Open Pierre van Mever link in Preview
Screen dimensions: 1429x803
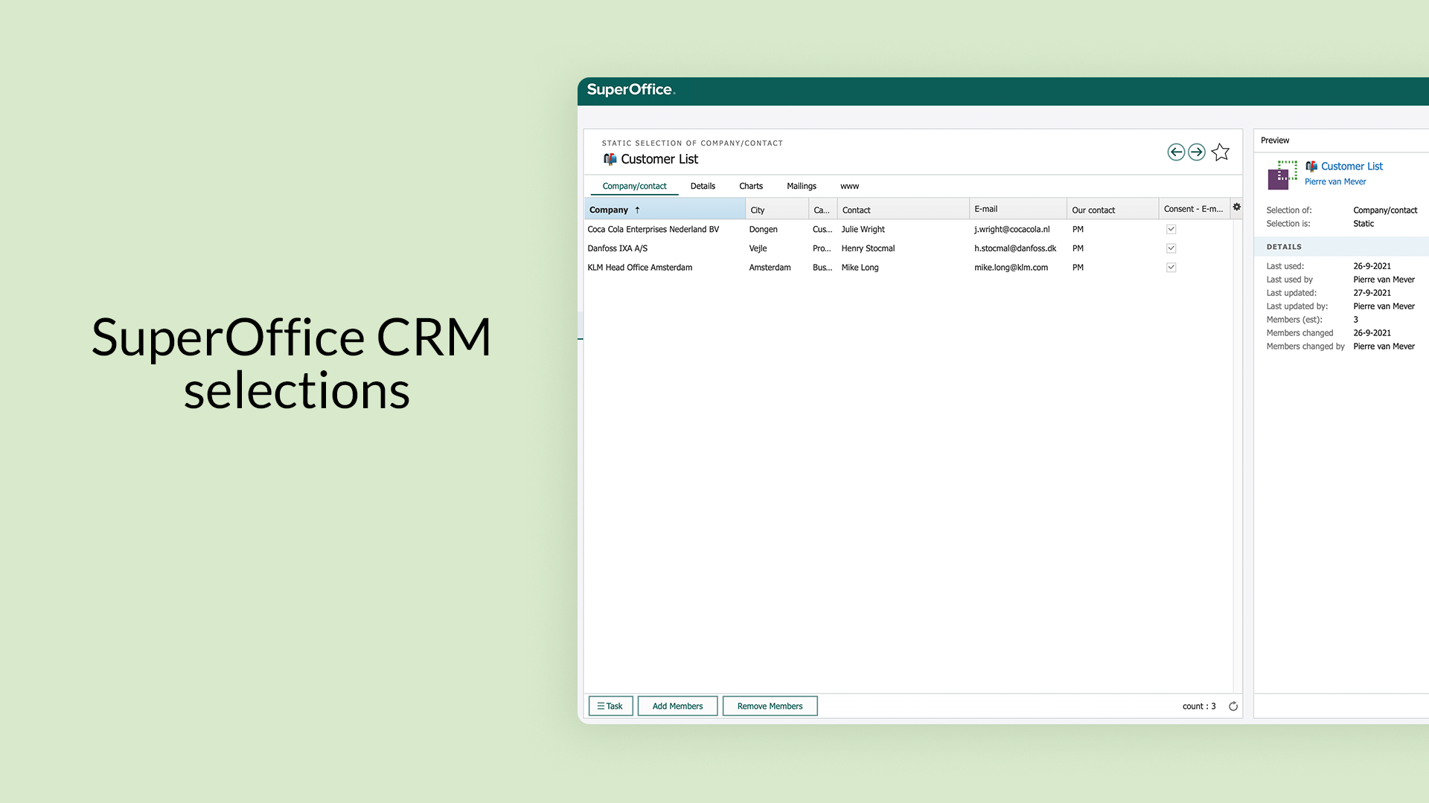point(1335,182)
